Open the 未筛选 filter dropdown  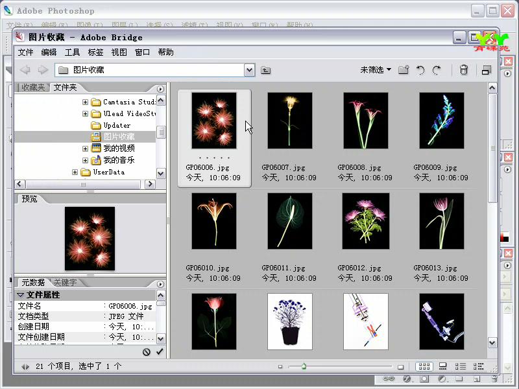376,70
